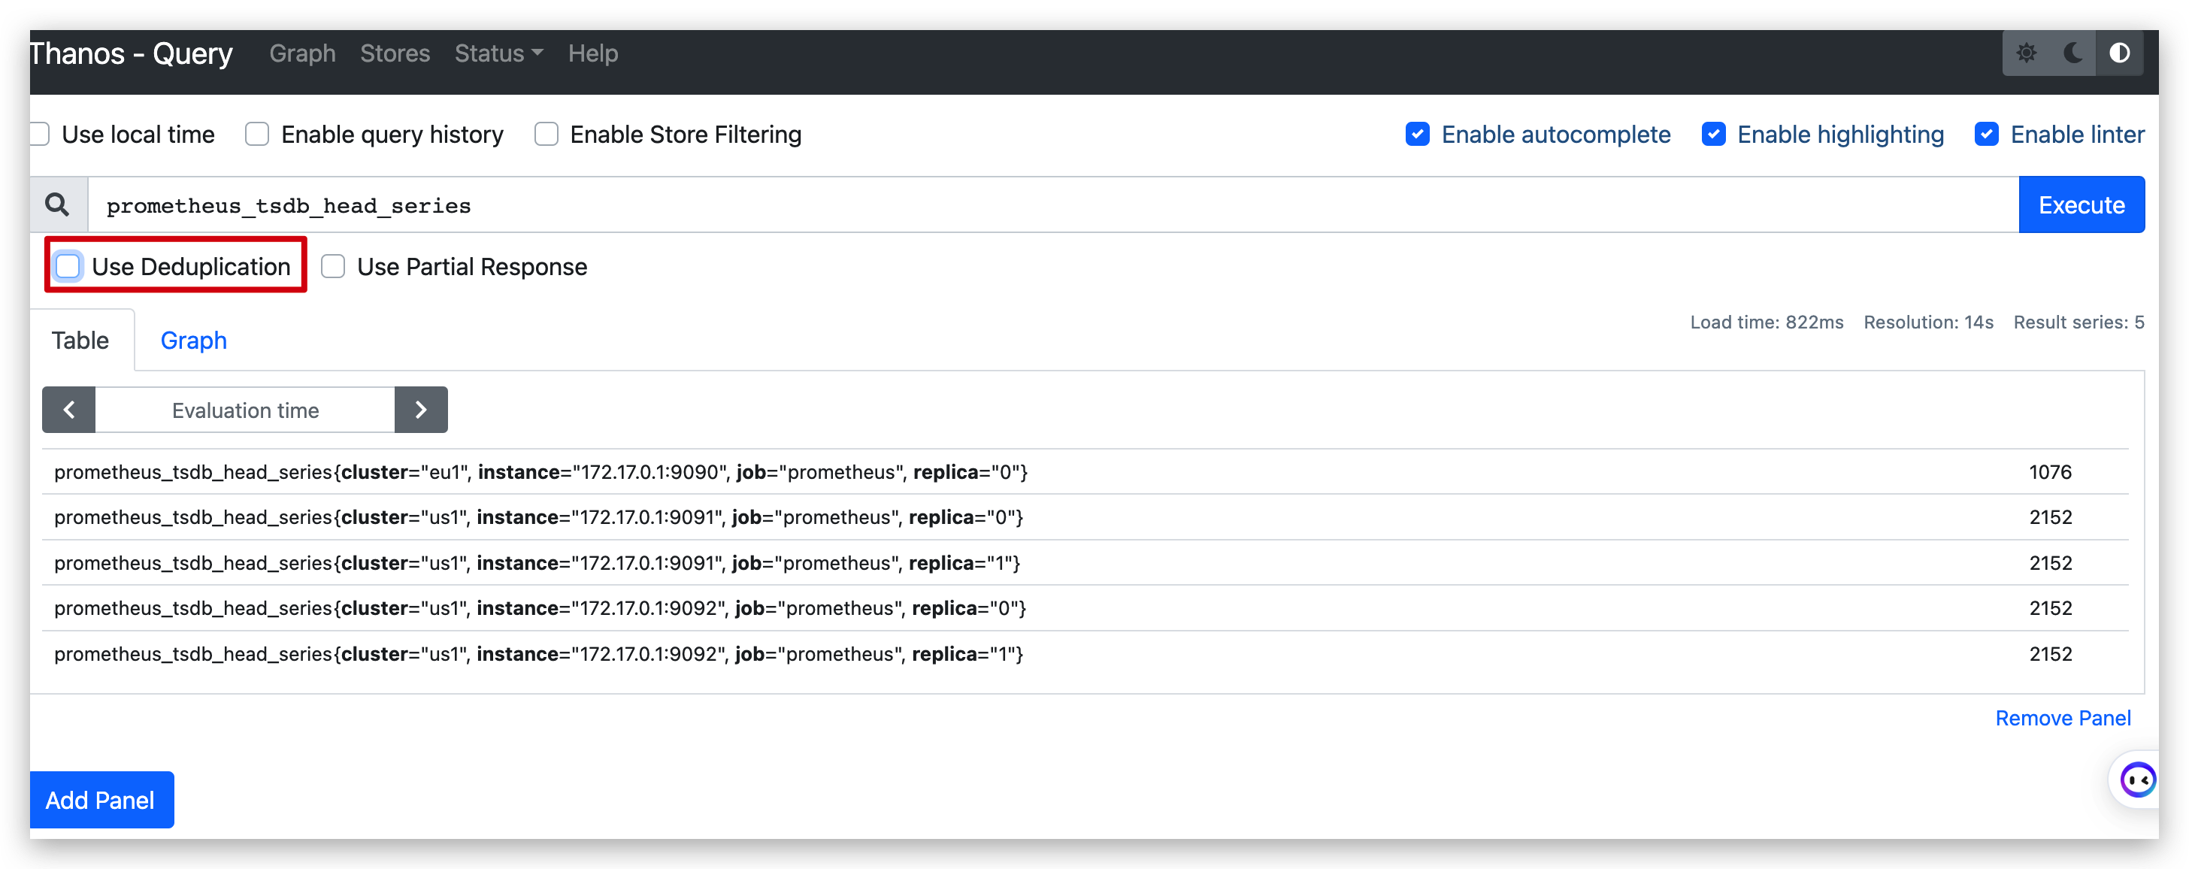Viewport: 2189px width, 869px height.
Task: Expand the Status dropdown menu
Action: (498, 53)
